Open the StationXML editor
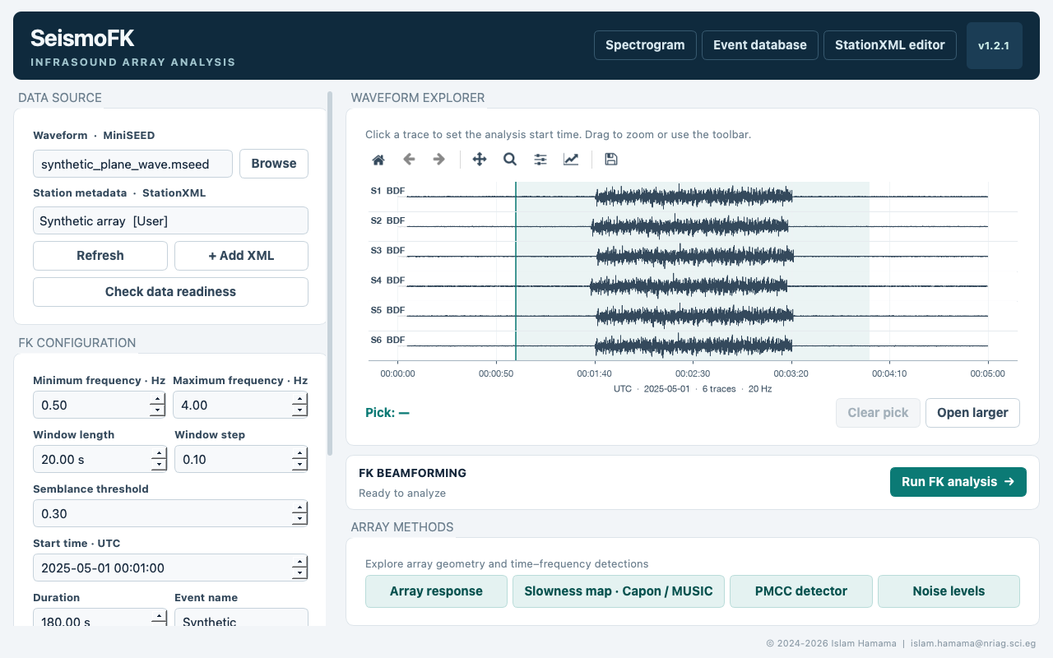 pos(890,45)
